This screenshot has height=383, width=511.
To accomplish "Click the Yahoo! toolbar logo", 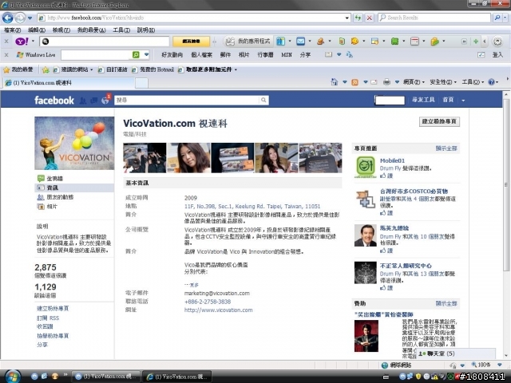I will (22, 41).
